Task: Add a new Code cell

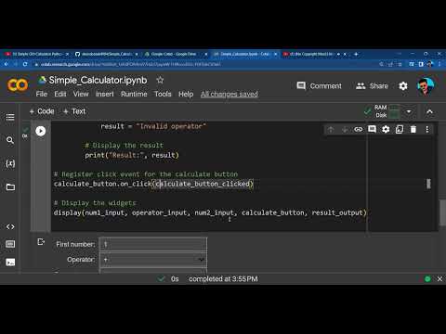Action: 42,111
